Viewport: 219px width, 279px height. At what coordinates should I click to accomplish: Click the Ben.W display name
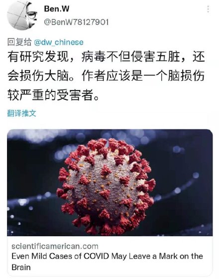[x=56, y=9]
